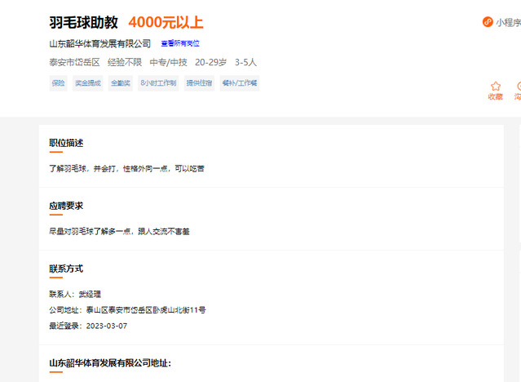Screen dimensions: 521x382
Task: Click the 联系方式 section heading
Action: (x=66, y=269)
